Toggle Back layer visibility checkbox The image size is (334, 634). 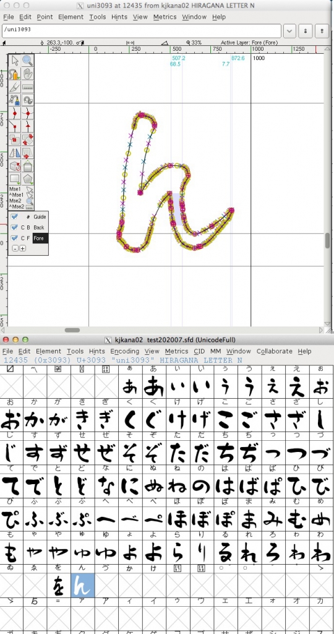pos(15,227)
